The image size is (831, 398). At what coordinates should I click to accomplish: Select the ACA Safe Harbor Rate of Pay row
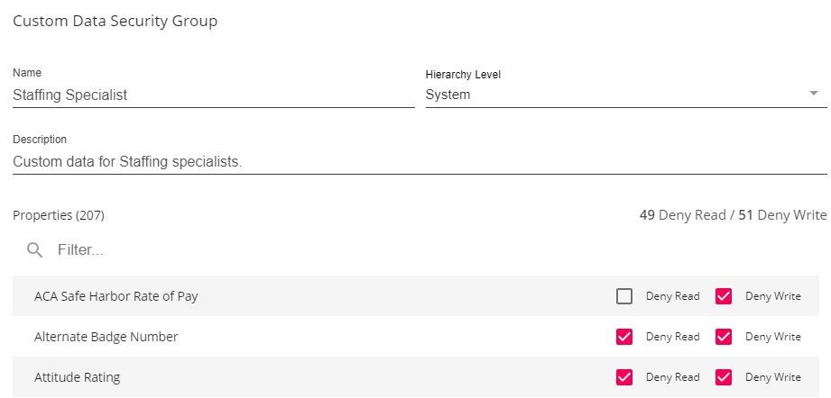(116, 296)
